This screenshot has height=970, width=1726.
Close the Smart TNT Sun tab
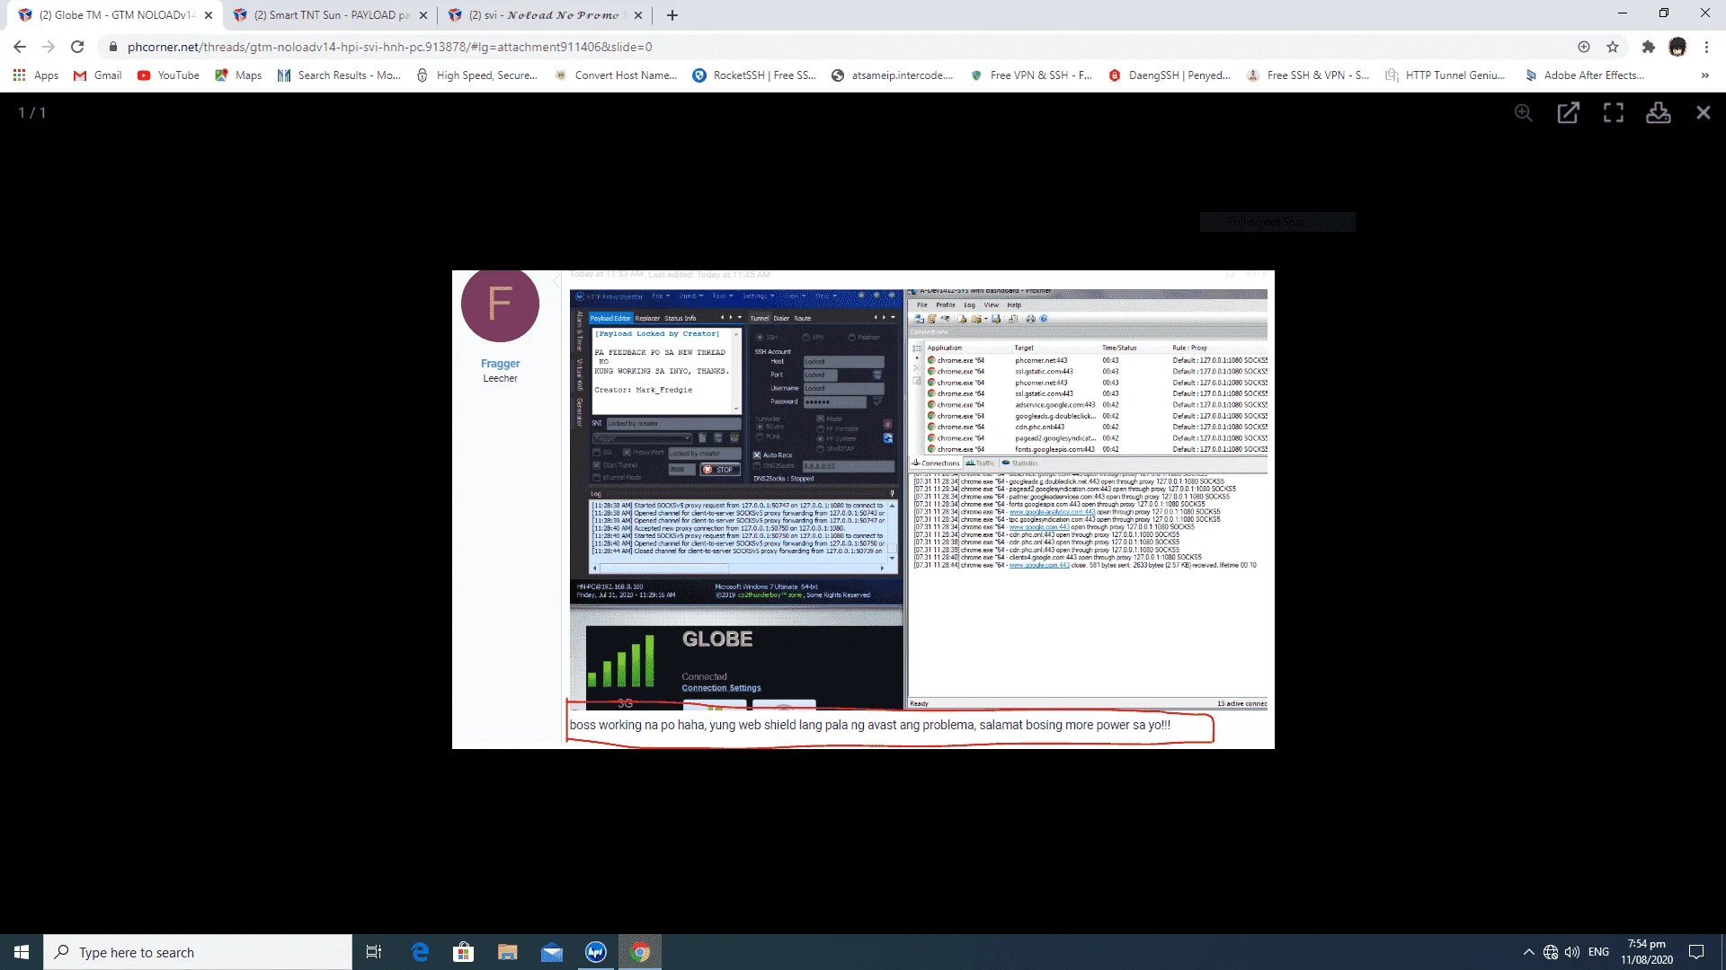coord(423,15)
